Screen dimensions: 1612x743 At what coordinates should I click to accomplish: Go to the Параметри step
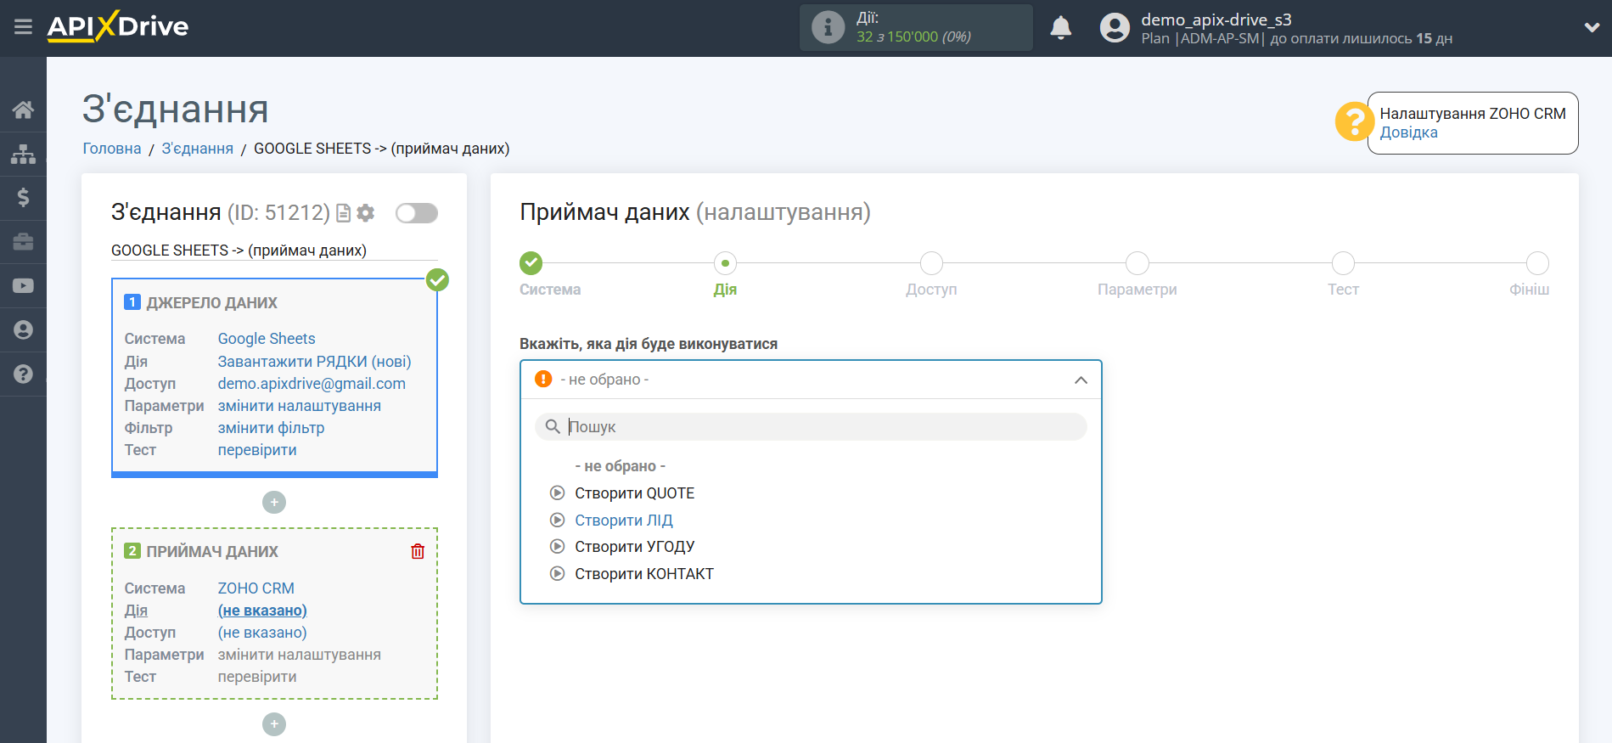point(1137,263)
